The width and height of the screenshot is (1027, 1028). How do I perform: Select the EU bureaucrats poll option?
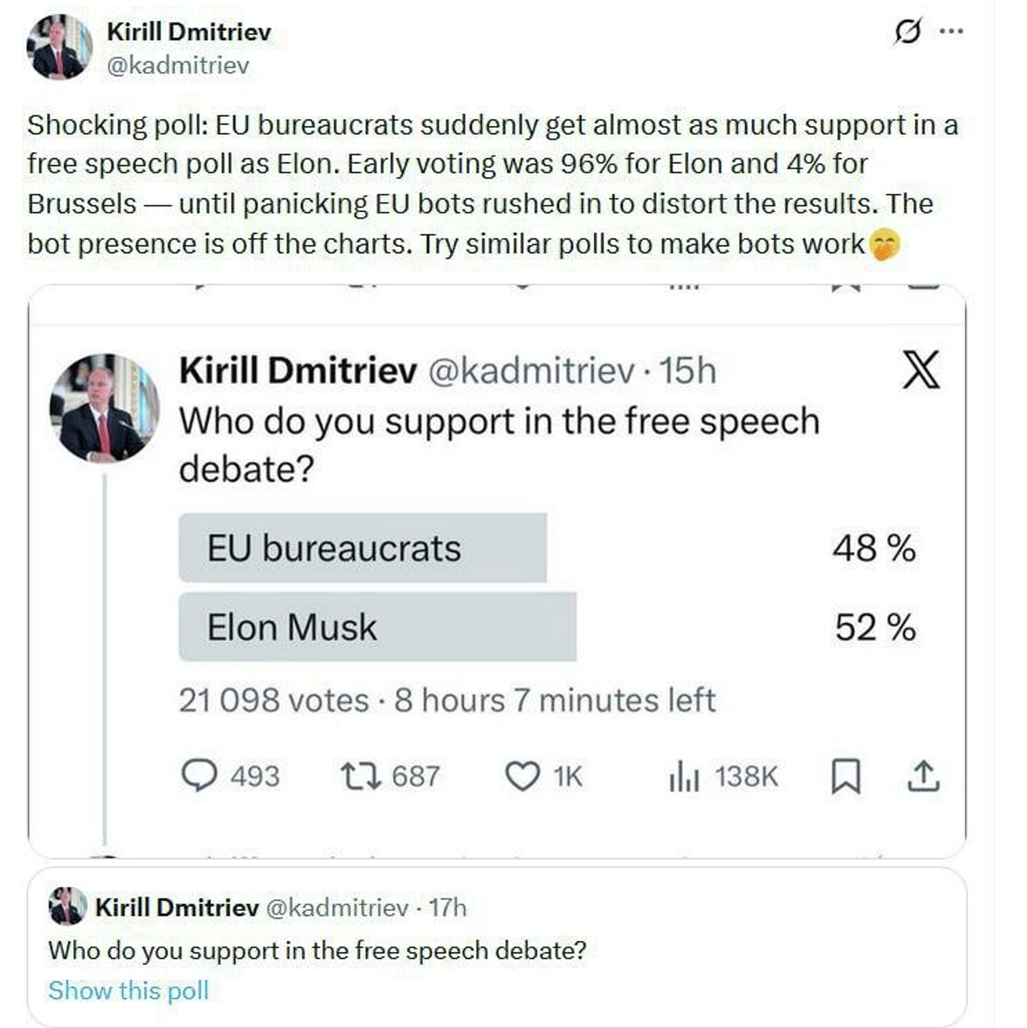pos(363,548)
